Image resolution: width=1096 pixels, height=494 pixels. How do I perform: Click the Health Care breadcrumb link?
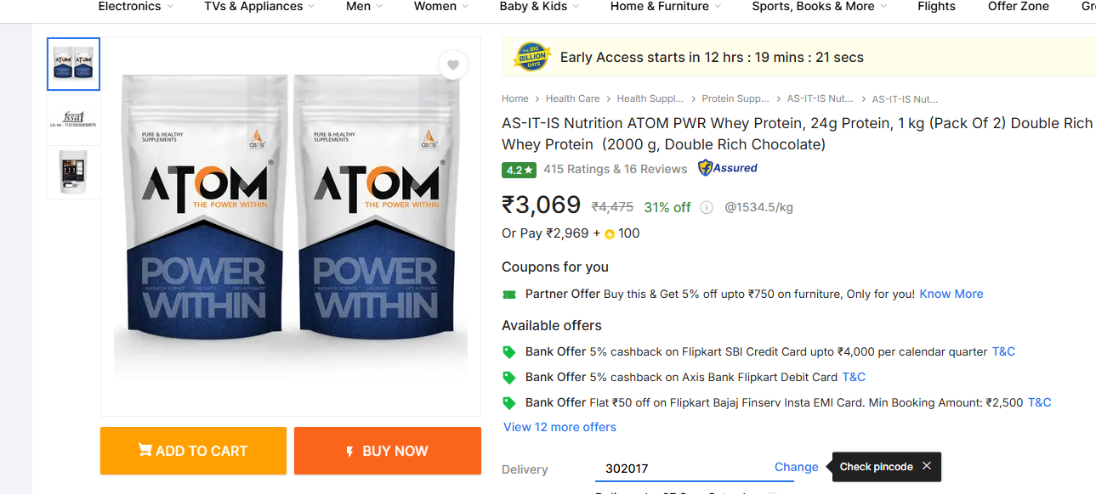tap(572, 99)
